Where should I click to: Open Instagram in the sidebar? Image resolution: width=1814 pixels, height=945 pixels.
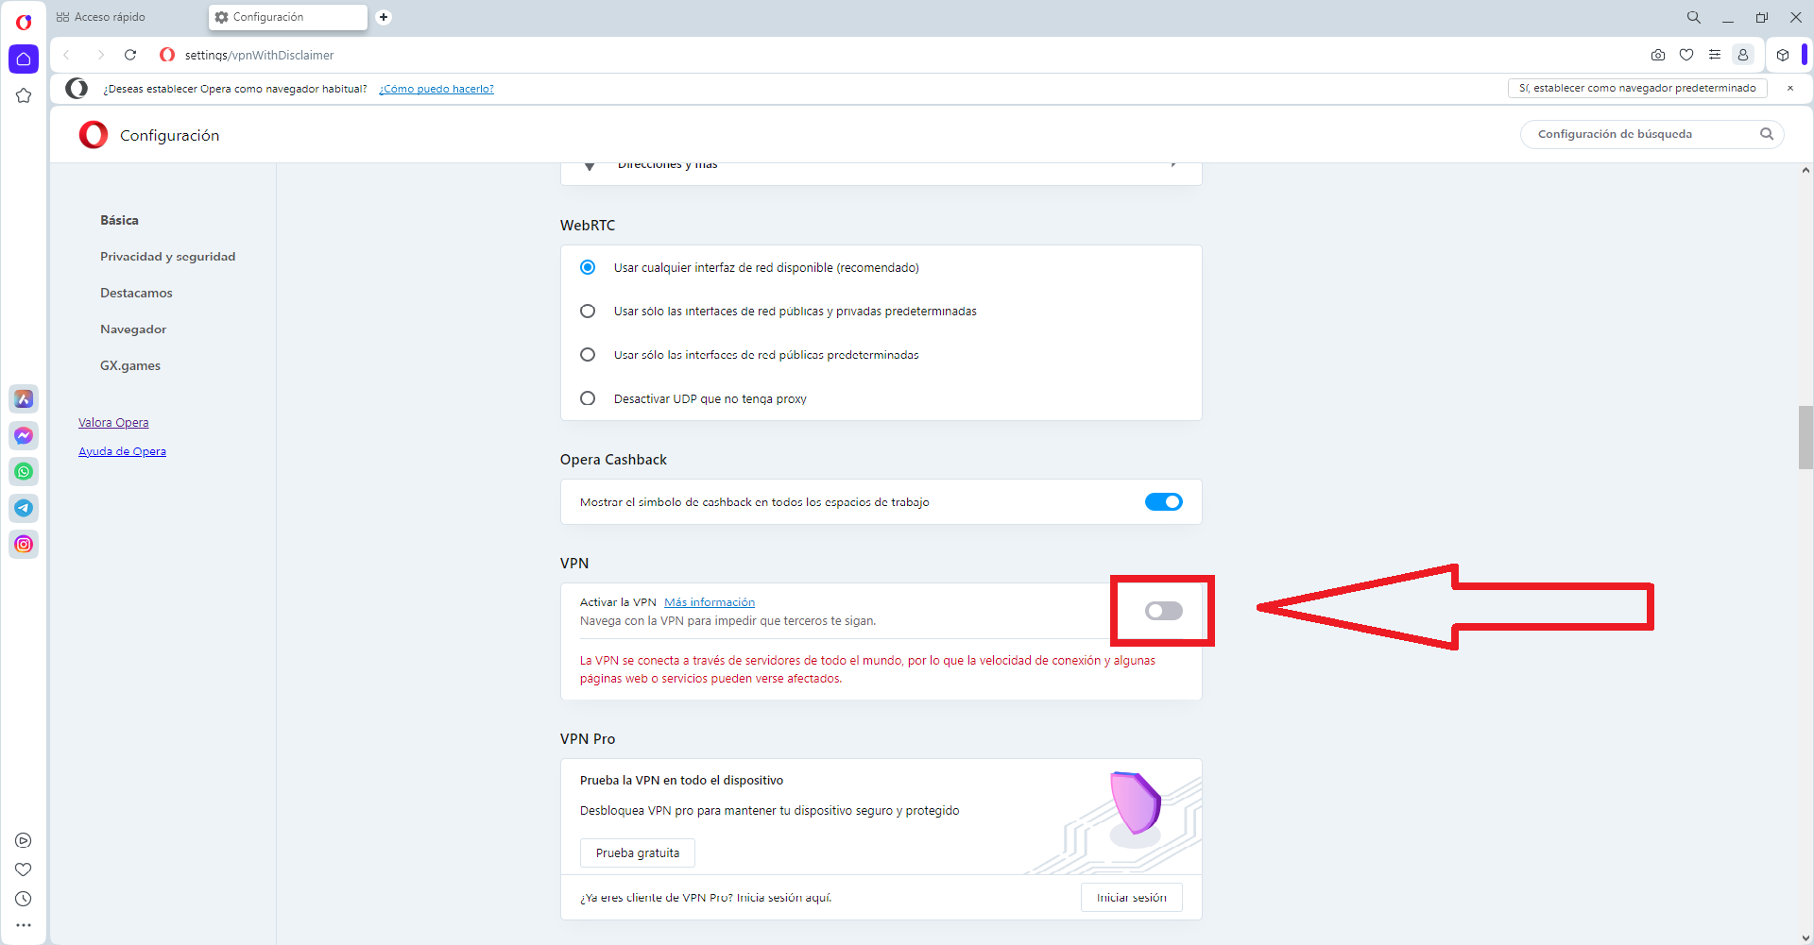coord(24,545)
